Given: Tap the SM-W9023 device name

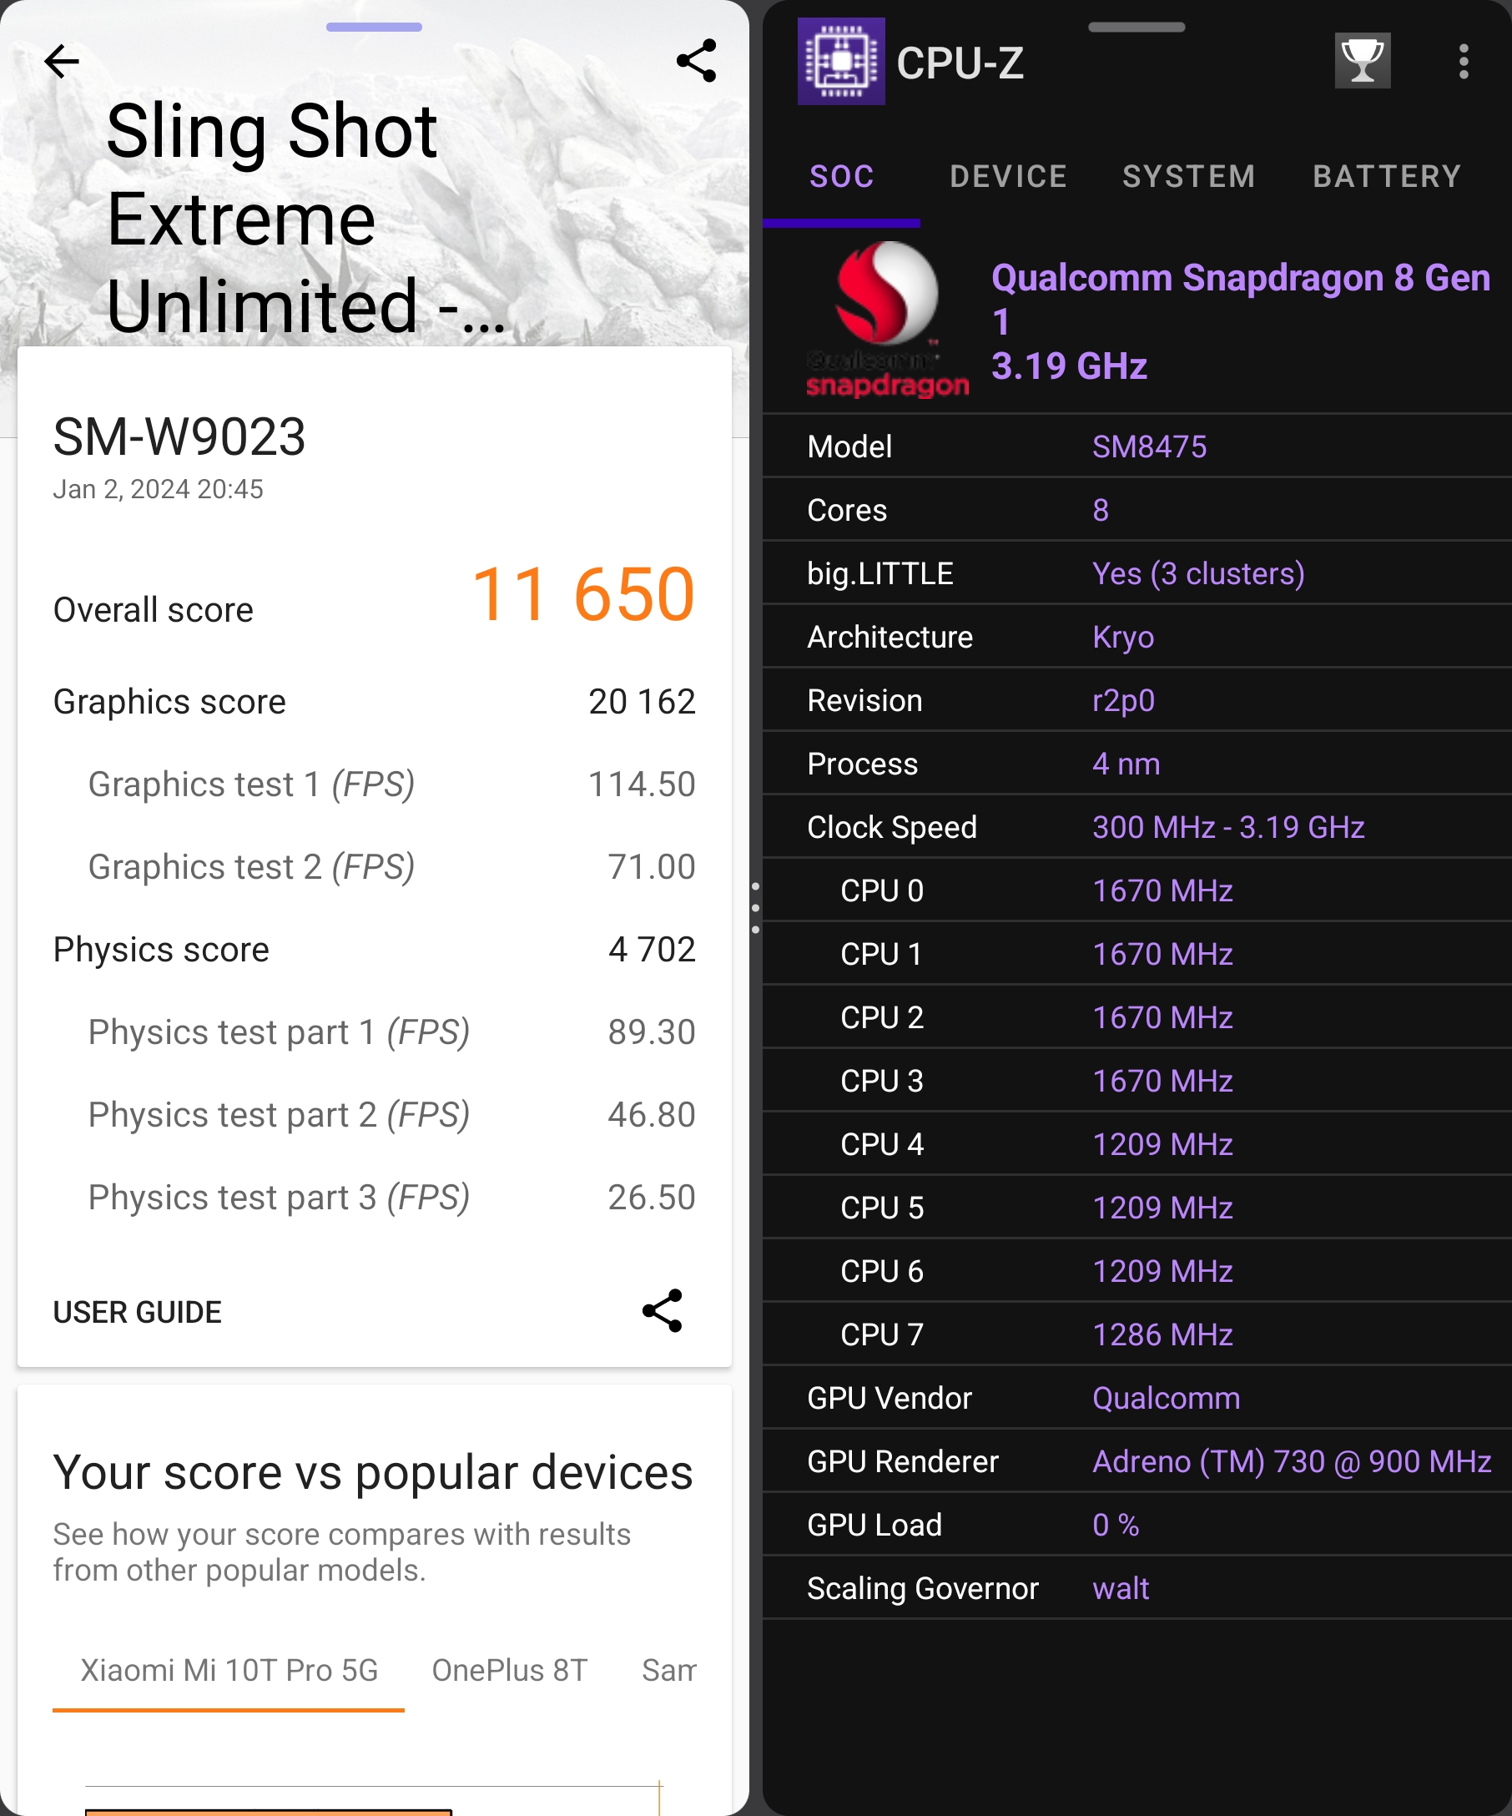Looking at the screenshot, I should point(179,436).
